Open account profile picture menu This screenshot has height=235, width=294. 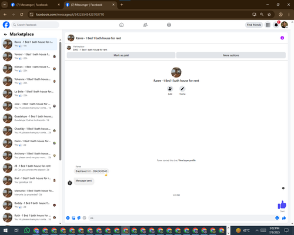[285, 25]
